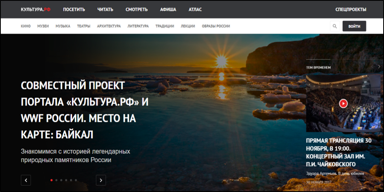Screen dimensions: 384x192
Task: Select the first red carousel dot
Action: [52, 180]
